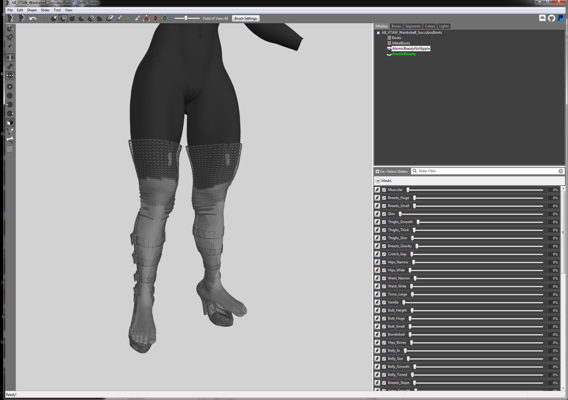Open the Shape menu
This screenshot has height=400, width=568.
[32, 10]
